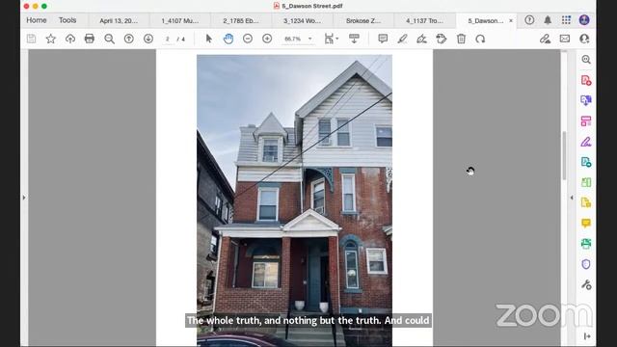The image size is (617, 347).
Task: Open the Home tab
Action: [x=37, y=20]
